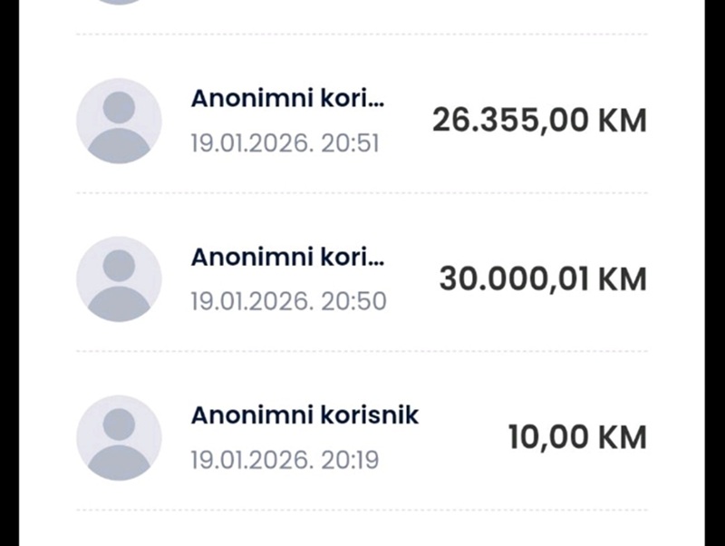Open the full "Anonimni korisnik" name
The image size is (725, 546).
304,415
